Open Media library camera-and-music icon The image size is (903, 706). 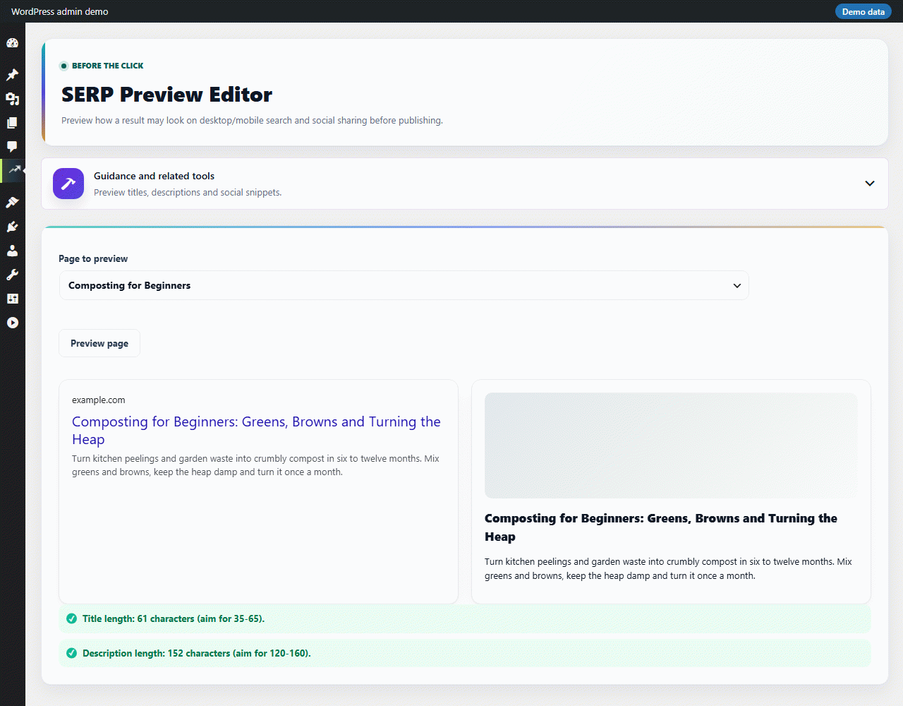click(x=12, y=99)
